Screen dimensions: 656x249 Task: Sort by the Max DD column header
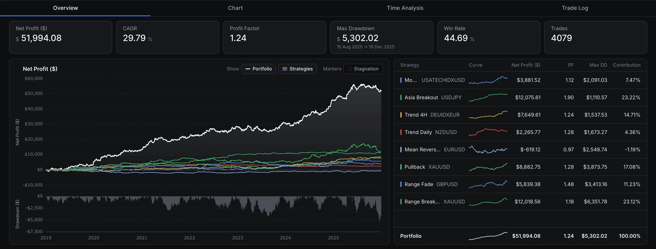tap(598, 65)
